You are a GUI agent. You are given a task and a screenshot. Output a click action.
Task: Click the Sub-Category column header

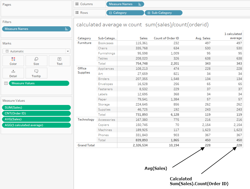tap(107, 38)
